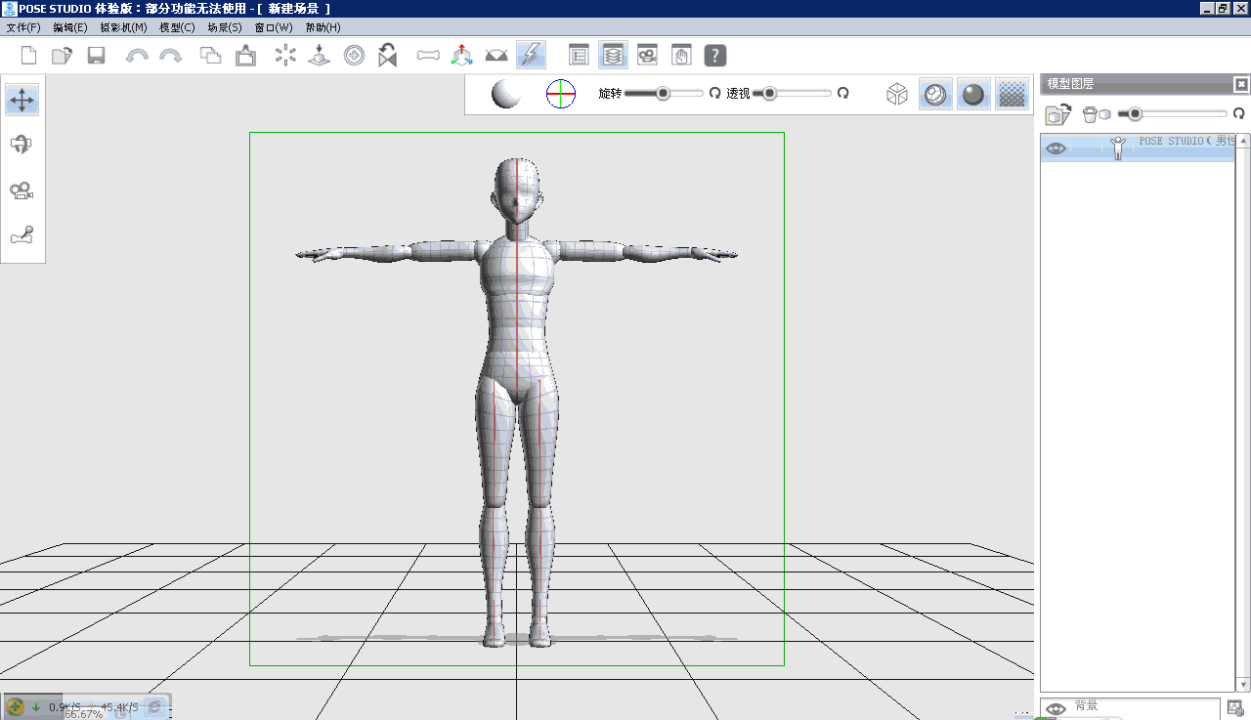Open the 文件(F) menu

[23, 27]
